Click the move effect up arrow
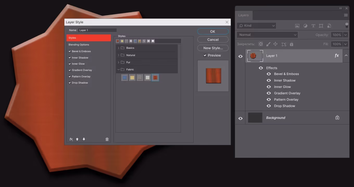The image size is (354, 187). point(77,139)
